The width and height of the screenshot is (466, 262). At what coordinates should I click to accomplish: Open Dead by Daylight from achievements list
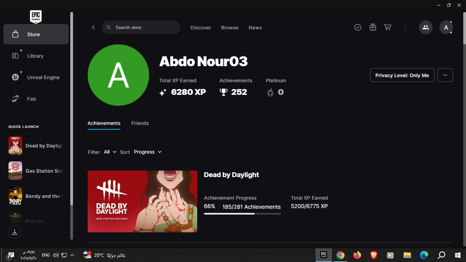[142, 201]
